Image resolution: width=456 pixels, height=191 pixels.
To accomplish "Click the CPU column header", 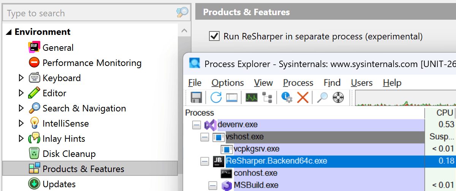I will [x=444, y=113].
